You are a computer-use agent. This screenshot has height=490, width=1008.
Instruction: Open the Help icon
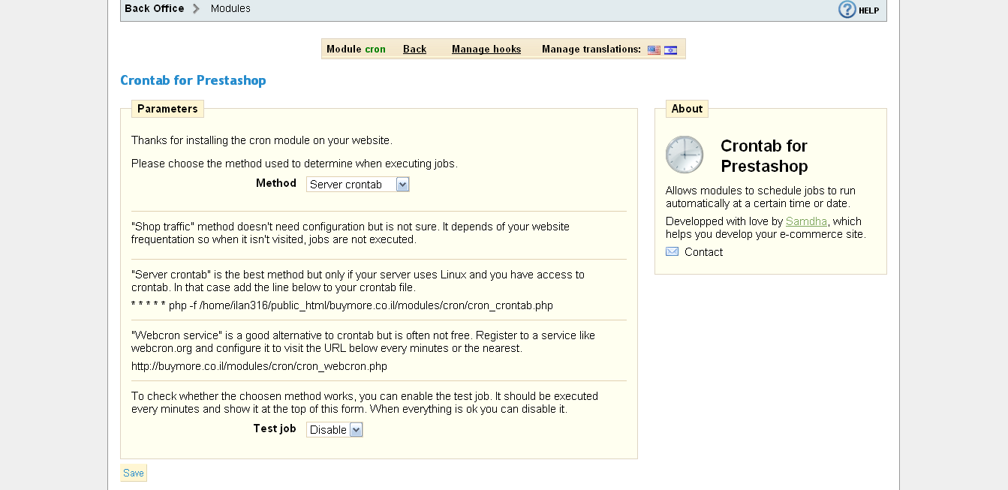click(847, 9)
